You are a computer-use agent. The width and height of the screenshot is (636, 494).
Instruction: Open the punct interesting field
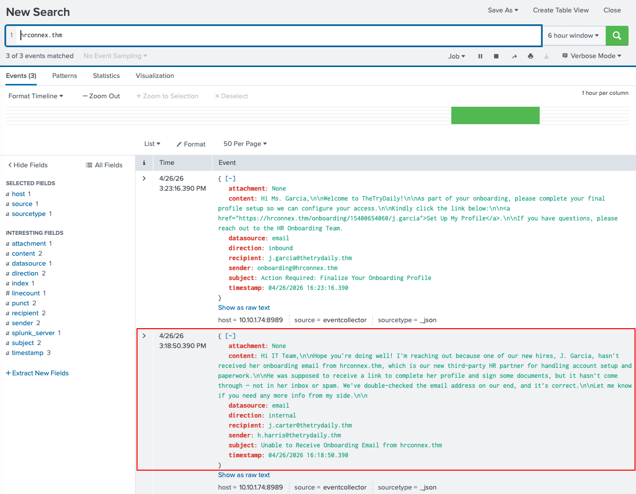point(20,303)
